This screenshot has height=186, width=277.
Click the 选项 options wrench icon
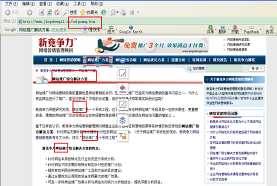pos(271,27)
